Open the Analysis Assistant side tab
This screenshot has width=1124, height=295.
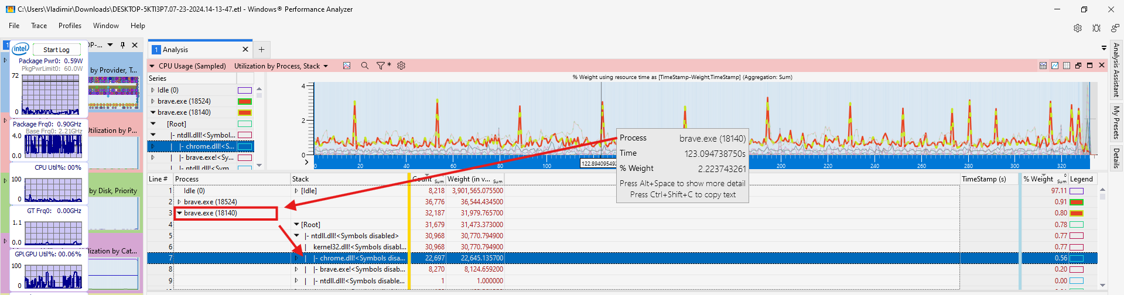[1116, 70]
